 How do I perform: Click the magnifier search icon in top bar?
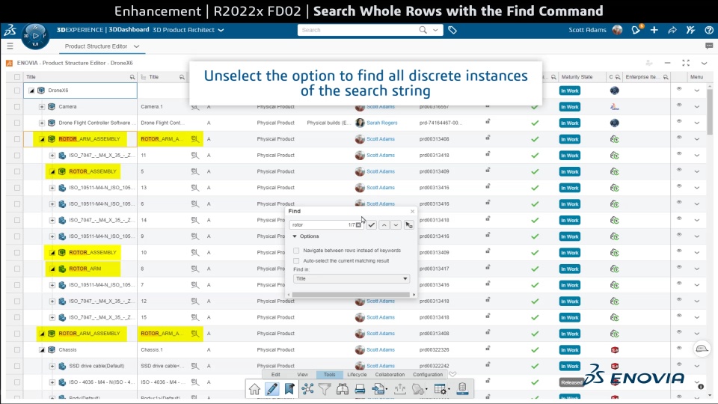[423, 30]
